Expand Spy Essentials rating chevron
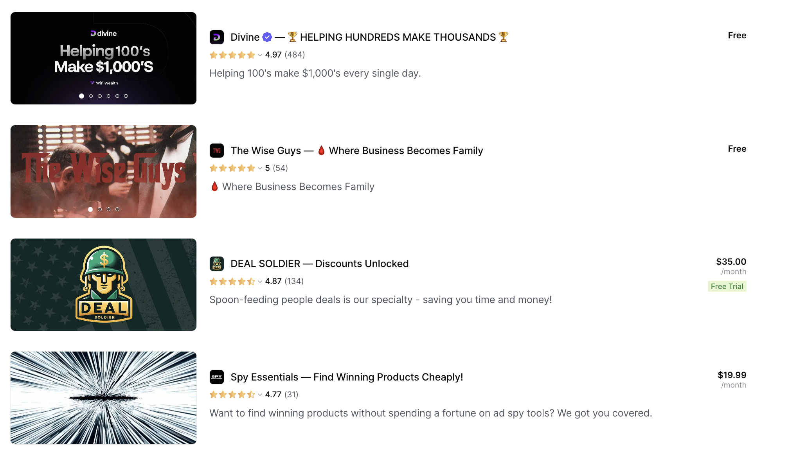Image resolution: width=799 pixels, height=456 pixels. [x=259, y=395]
